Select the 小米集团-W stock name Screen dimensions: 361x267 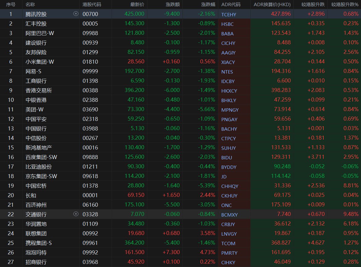(39, 62)
